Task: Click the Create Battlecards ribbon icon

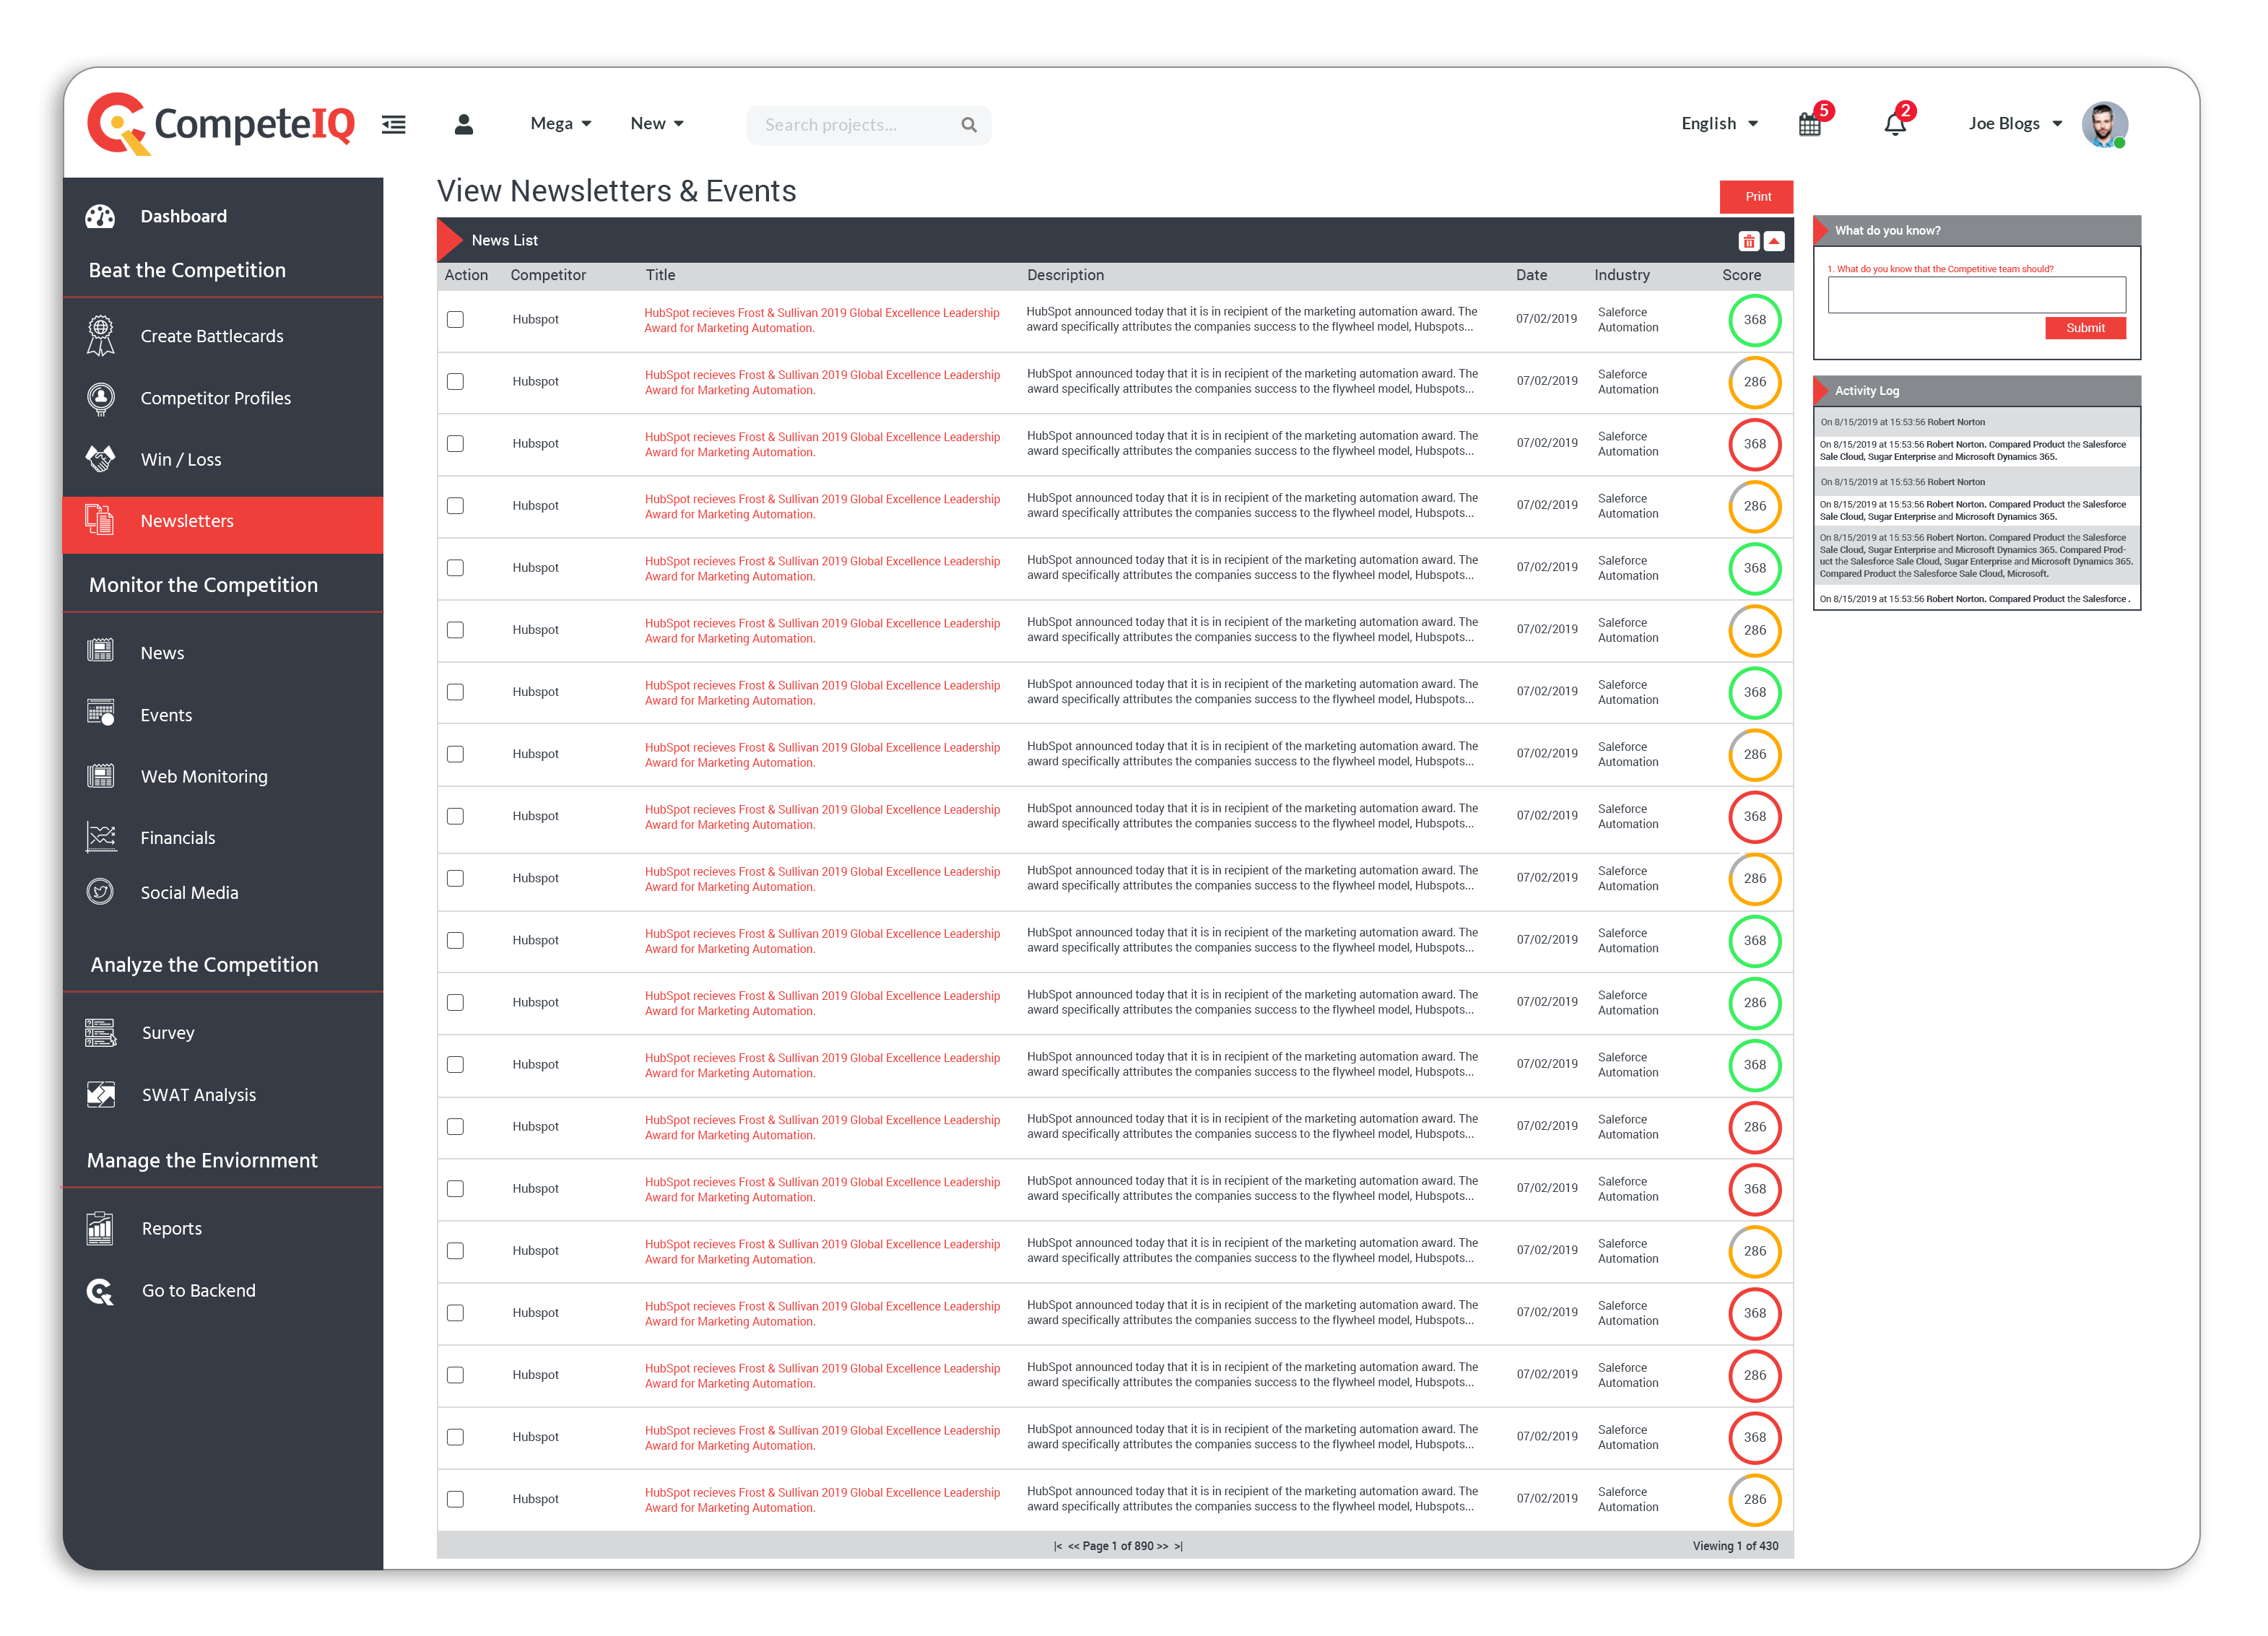Action: (100, 336)
